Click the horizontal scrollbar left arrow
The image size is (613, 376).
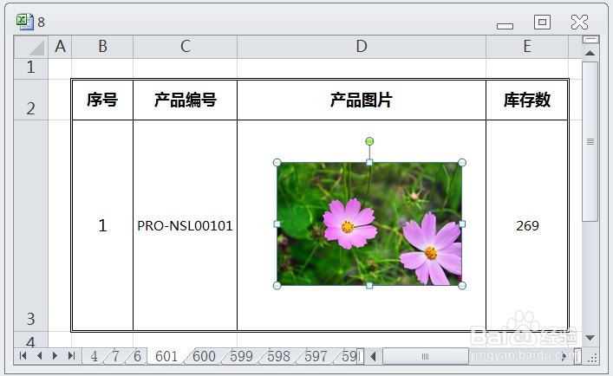click(x=374, y=356)
